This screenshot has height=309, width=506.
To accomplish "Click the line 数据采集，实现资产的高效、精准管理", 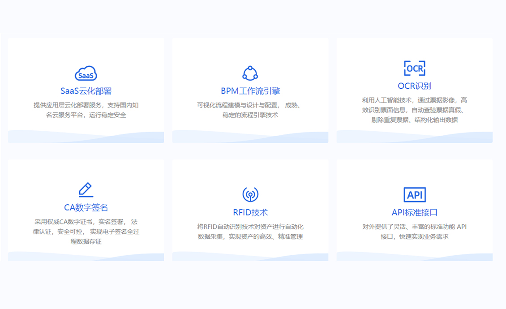I will pyautogui.click(x=250, y=236).
